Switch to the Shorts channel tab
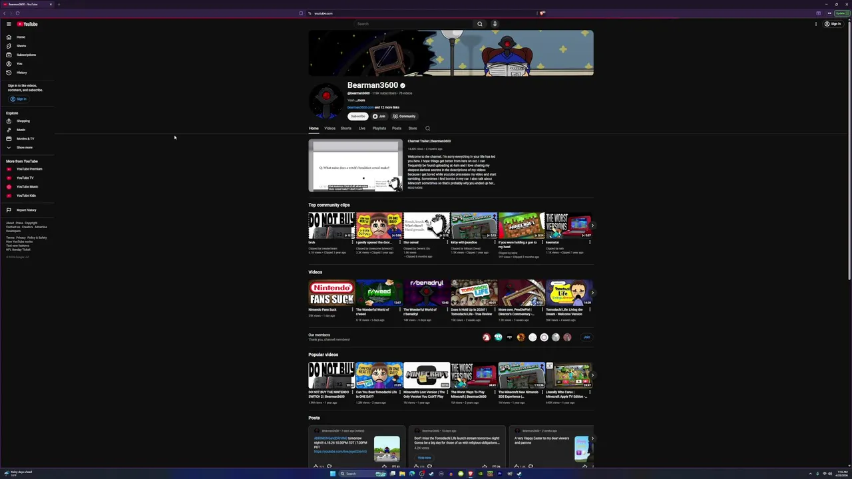Viewport: 852px width, 479px height. [x=346, y=128]
